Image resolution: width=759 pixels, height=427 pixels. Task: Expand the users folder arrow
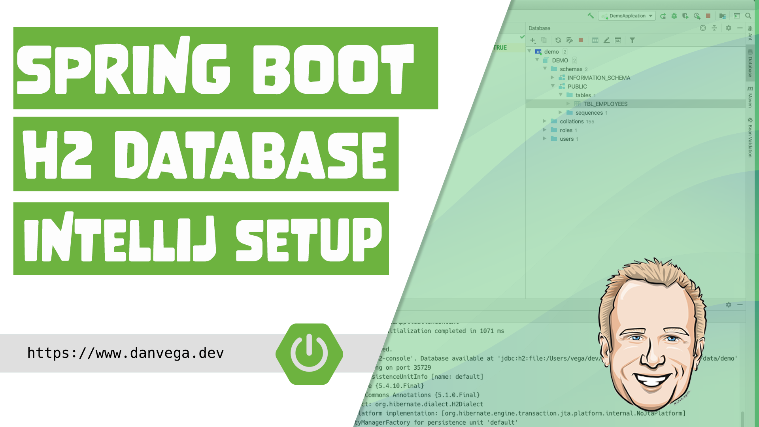tap(545, 139)
